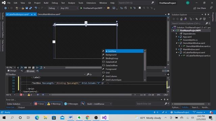Toggle snapping to snaplines in designer
216x121 pixels.
pos(37,68)
